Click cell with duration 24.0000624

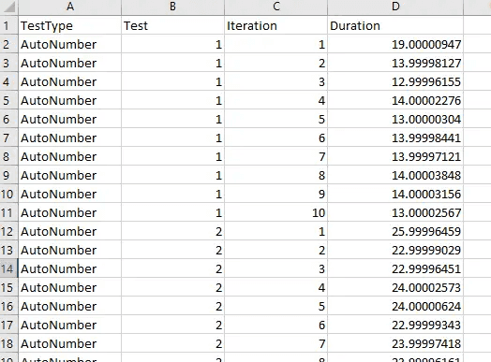pyautogui.click(x=395, y=306)
